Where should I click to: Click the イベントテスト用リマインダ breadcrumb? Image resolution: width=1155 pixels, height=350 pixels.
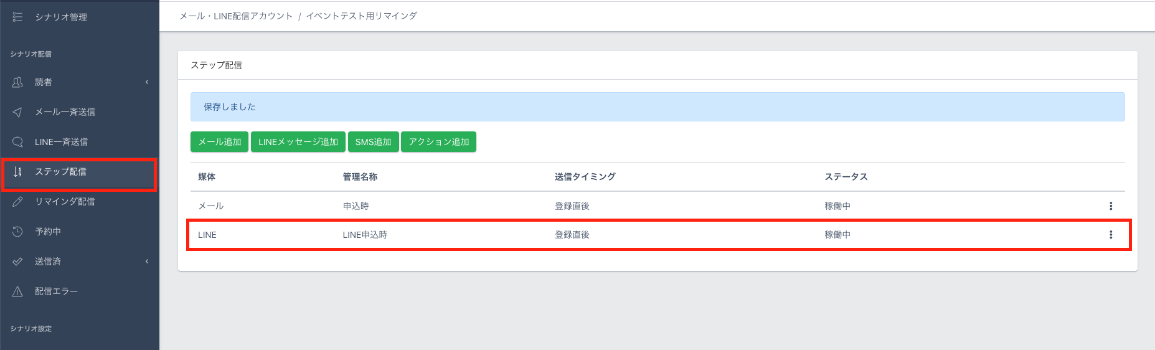[361, 16]
